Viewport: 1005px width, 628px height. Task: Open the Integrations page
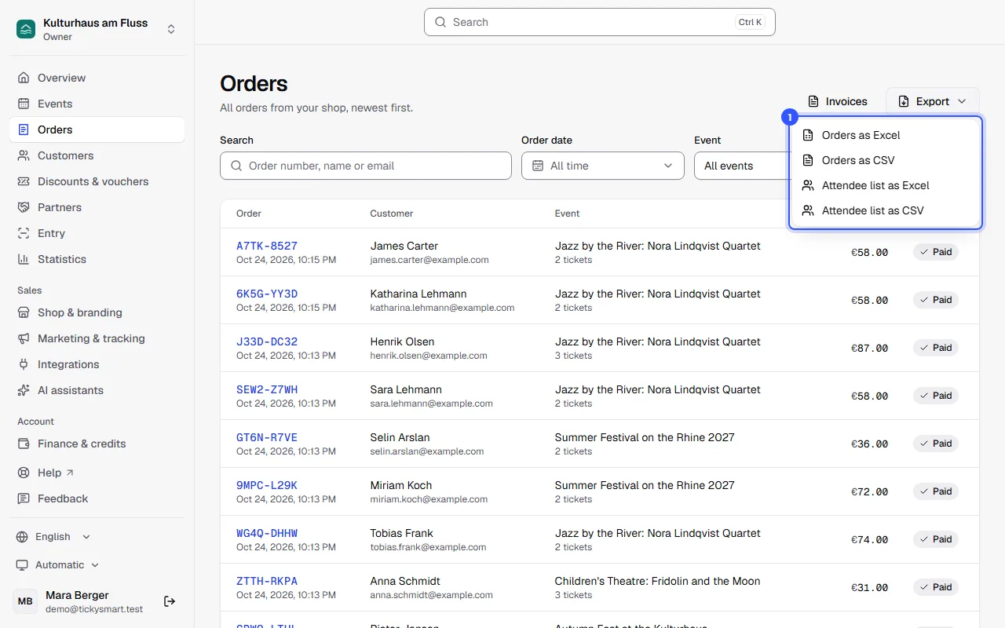click(97, 364)
